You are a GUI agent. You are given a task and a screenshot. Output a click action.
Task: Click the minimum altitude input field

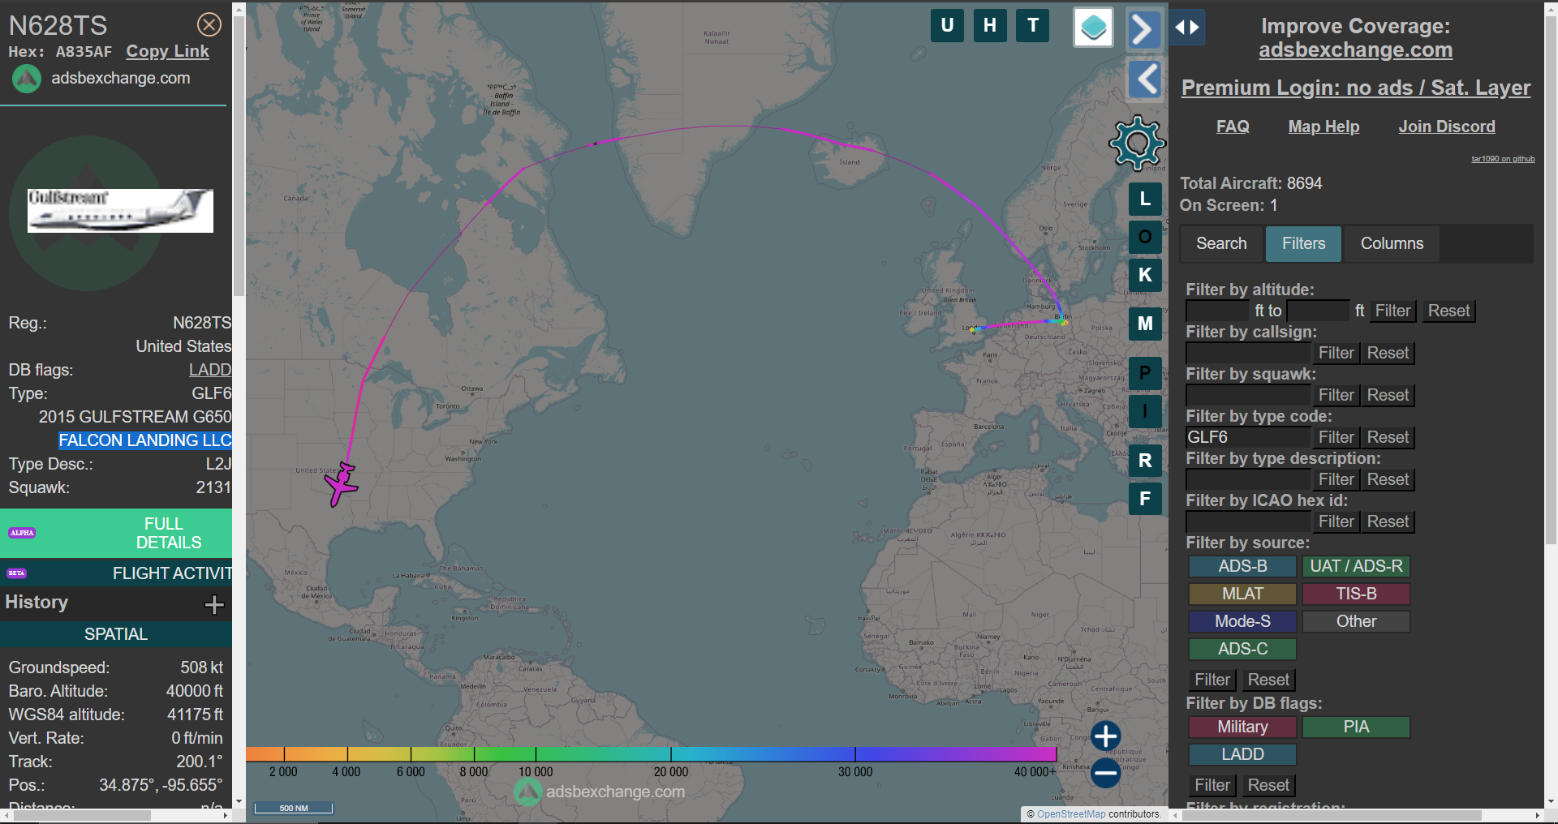point(1217,311)
